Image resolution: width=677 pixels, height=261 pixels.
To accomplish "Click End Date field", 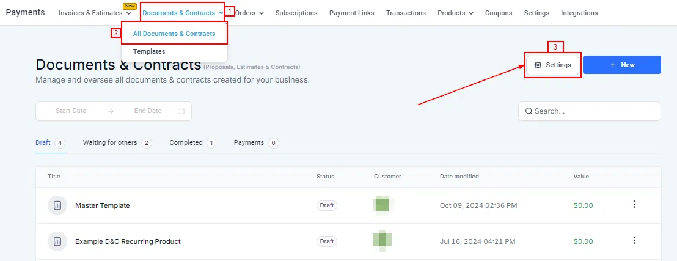I will (148, 111).
